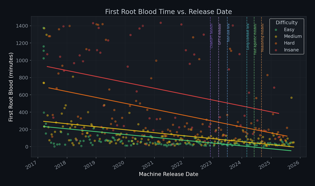Toggle the Hard series via legend label

pyautogui.click(x=289, y=43)
